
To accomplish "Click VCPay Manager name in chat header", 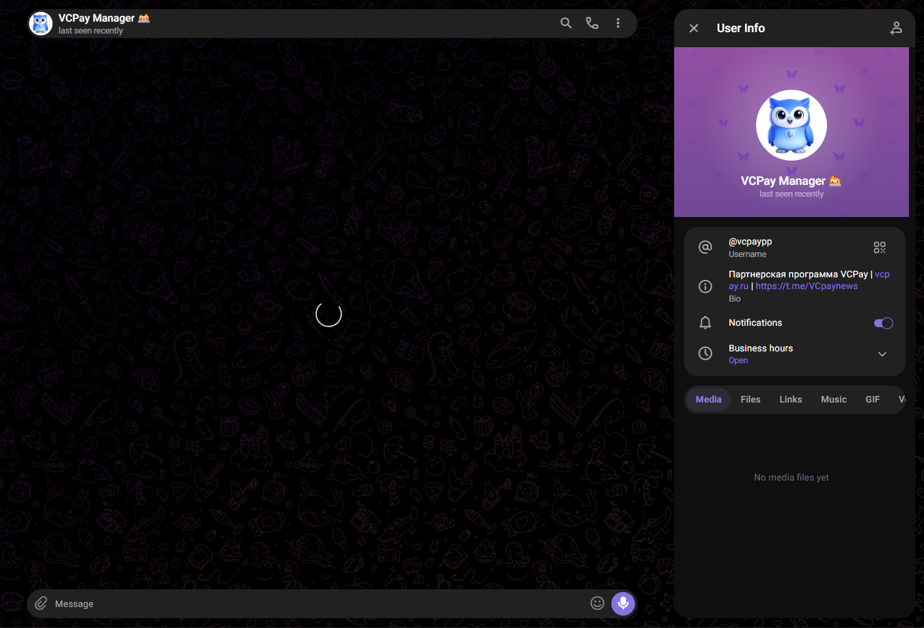I will click(96, 18).
